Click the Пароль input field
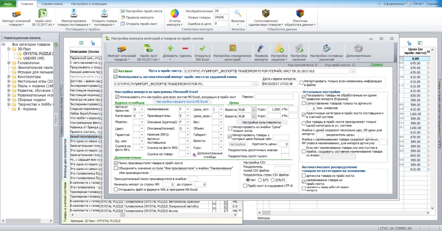Image resolution: width=442 pixels, height=231 pixels. click(x=274, y=96)
